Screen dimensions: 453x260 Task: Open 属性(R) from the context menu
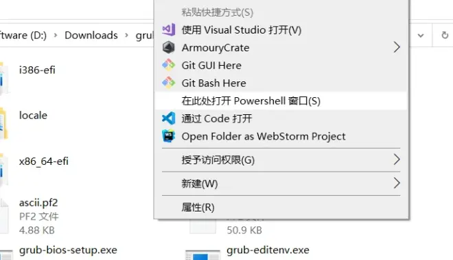coord(281,207)
